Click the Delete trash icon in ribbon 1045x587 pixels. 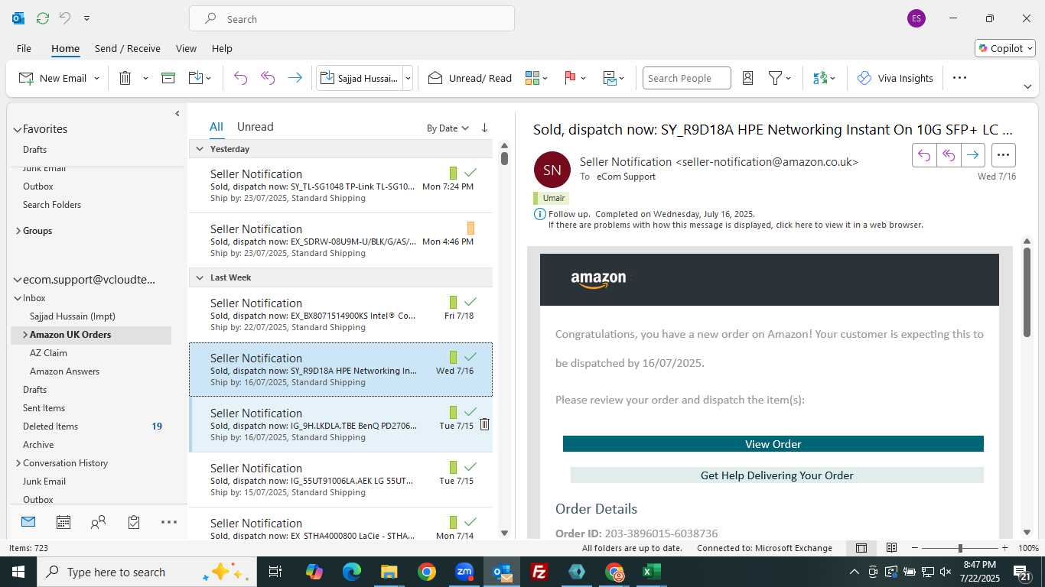[x=125, y=78]
